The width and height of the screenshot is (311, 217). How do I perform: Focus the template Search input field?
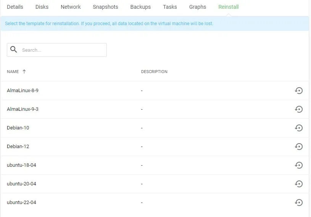[x=61, y=50]
